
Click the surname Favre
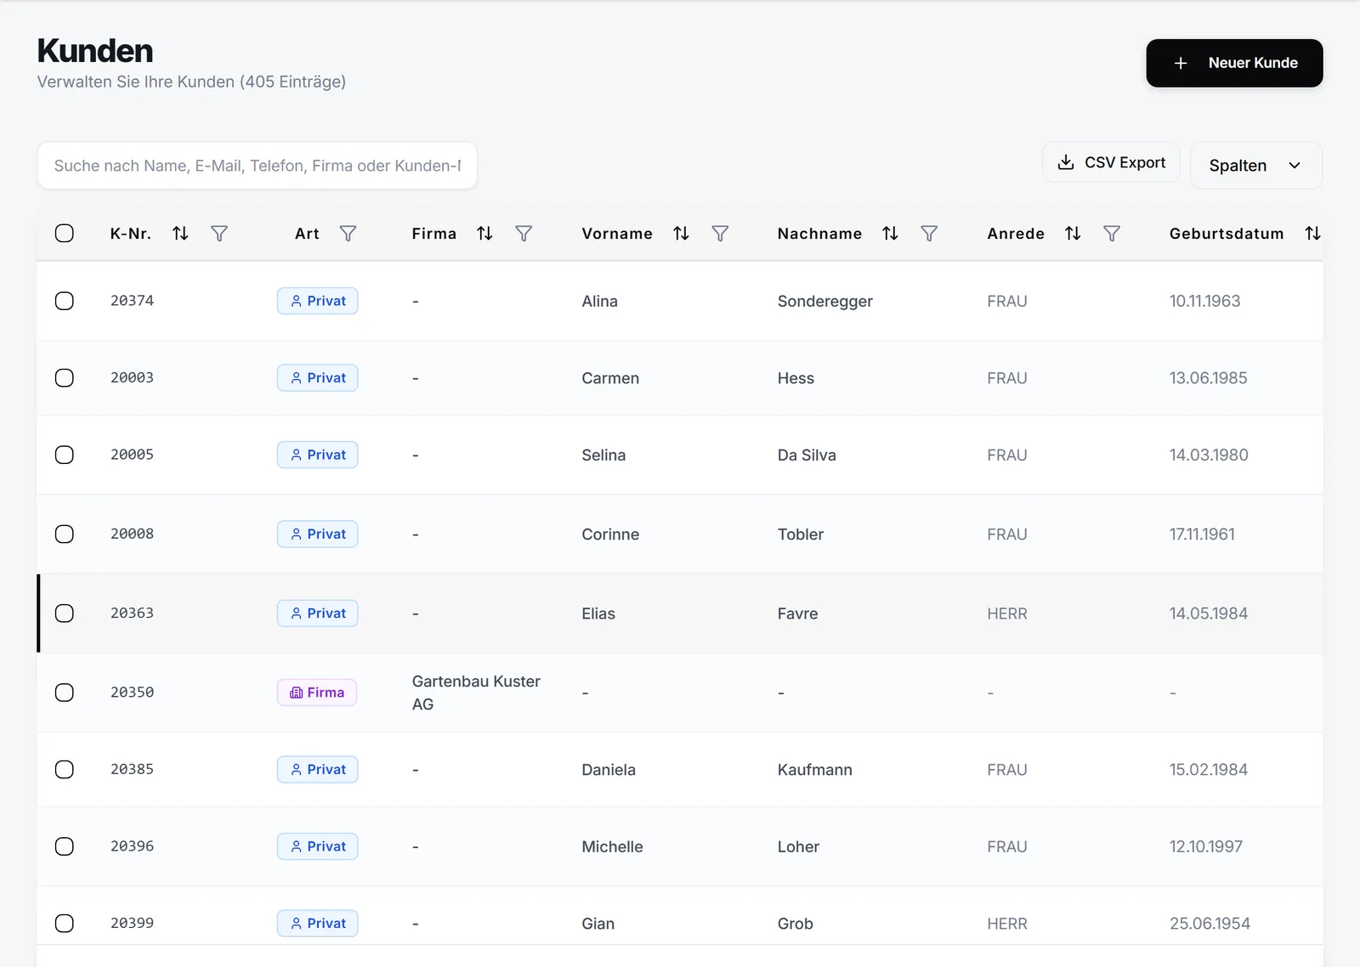pos(797,614)
